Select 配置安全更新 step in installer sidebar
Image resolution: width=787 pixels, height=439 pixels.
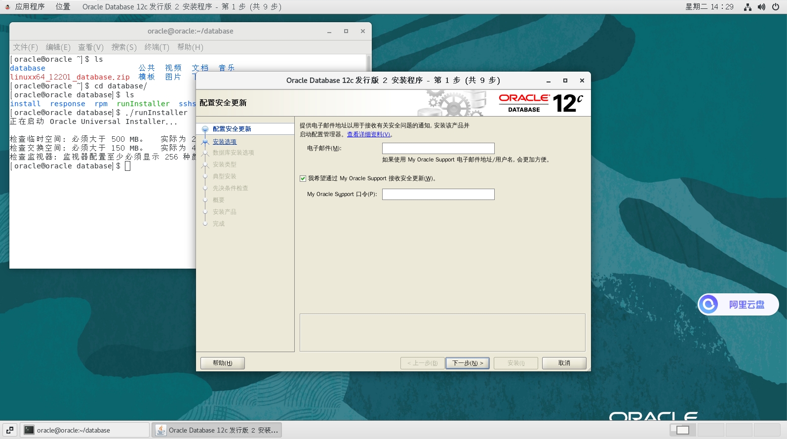coord(232,129)
